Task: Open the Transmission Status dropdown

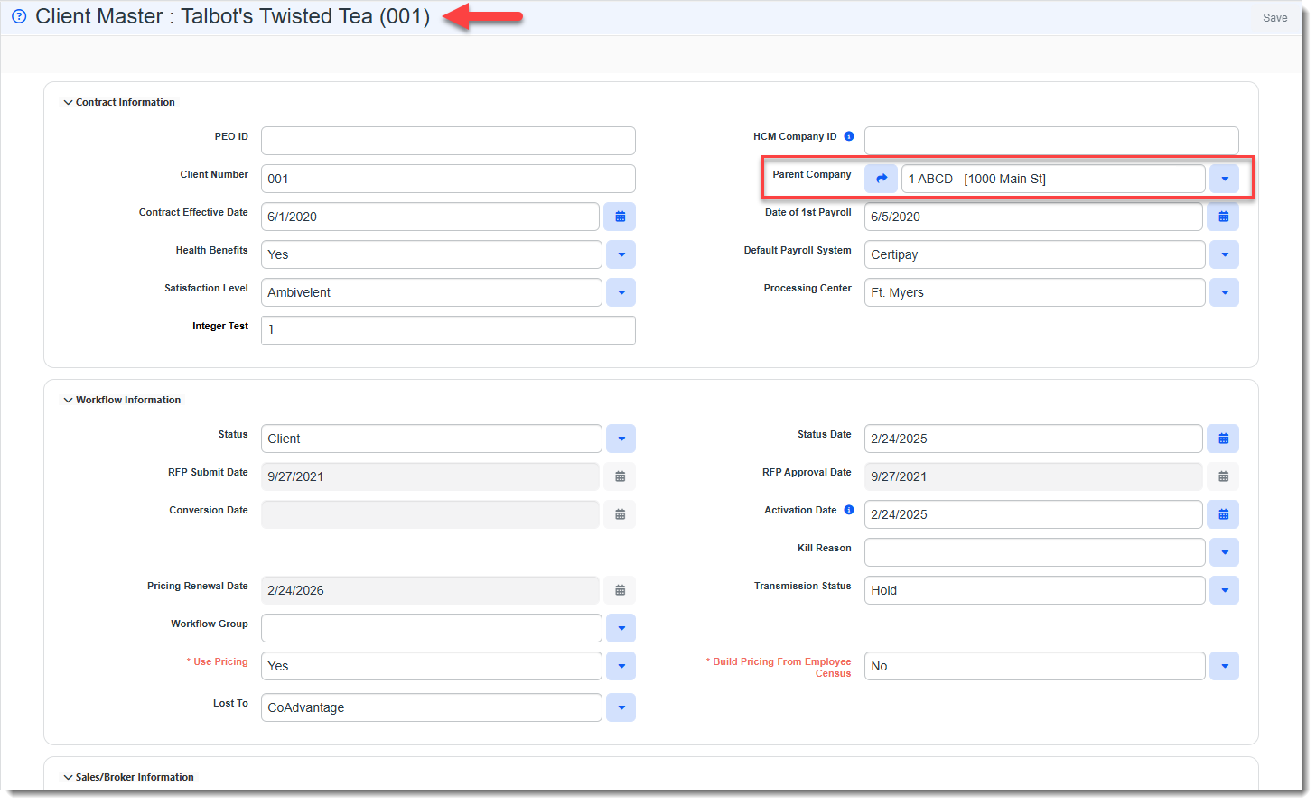Action: 1224,590
